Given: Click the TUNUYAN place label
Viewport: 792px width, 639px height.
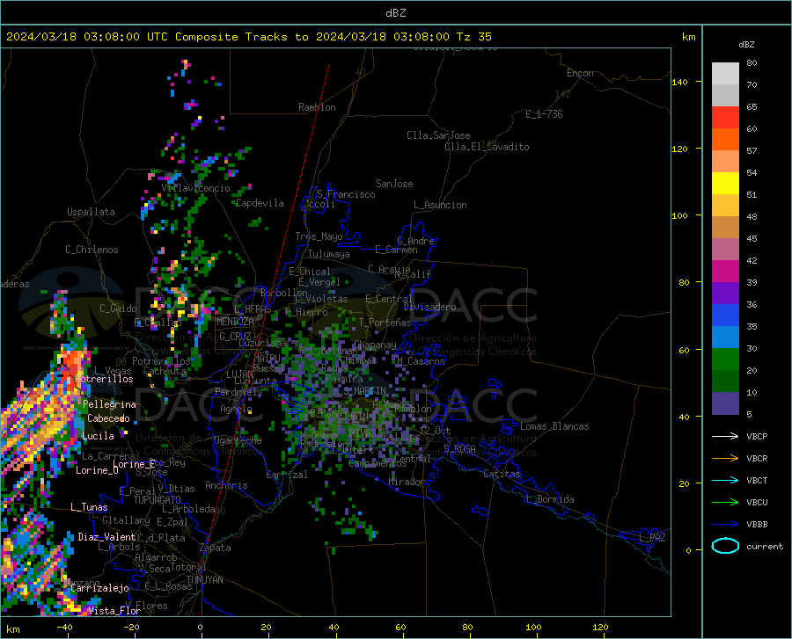Looking at the screenshot, I should 204,580.
